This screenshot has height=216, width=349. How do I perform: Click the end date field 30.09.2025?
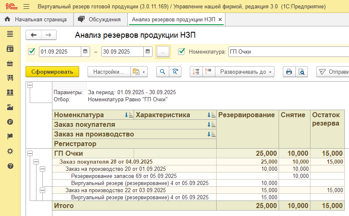pyautogui.click(x=122, y=51)
